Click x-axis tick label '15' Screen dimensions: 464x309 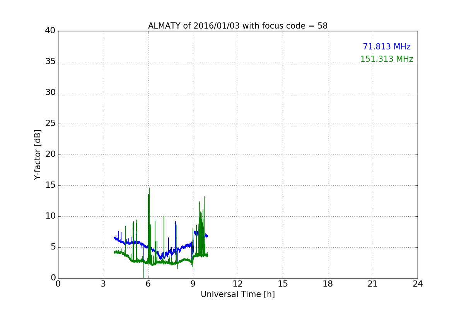[x=283, y=284]
